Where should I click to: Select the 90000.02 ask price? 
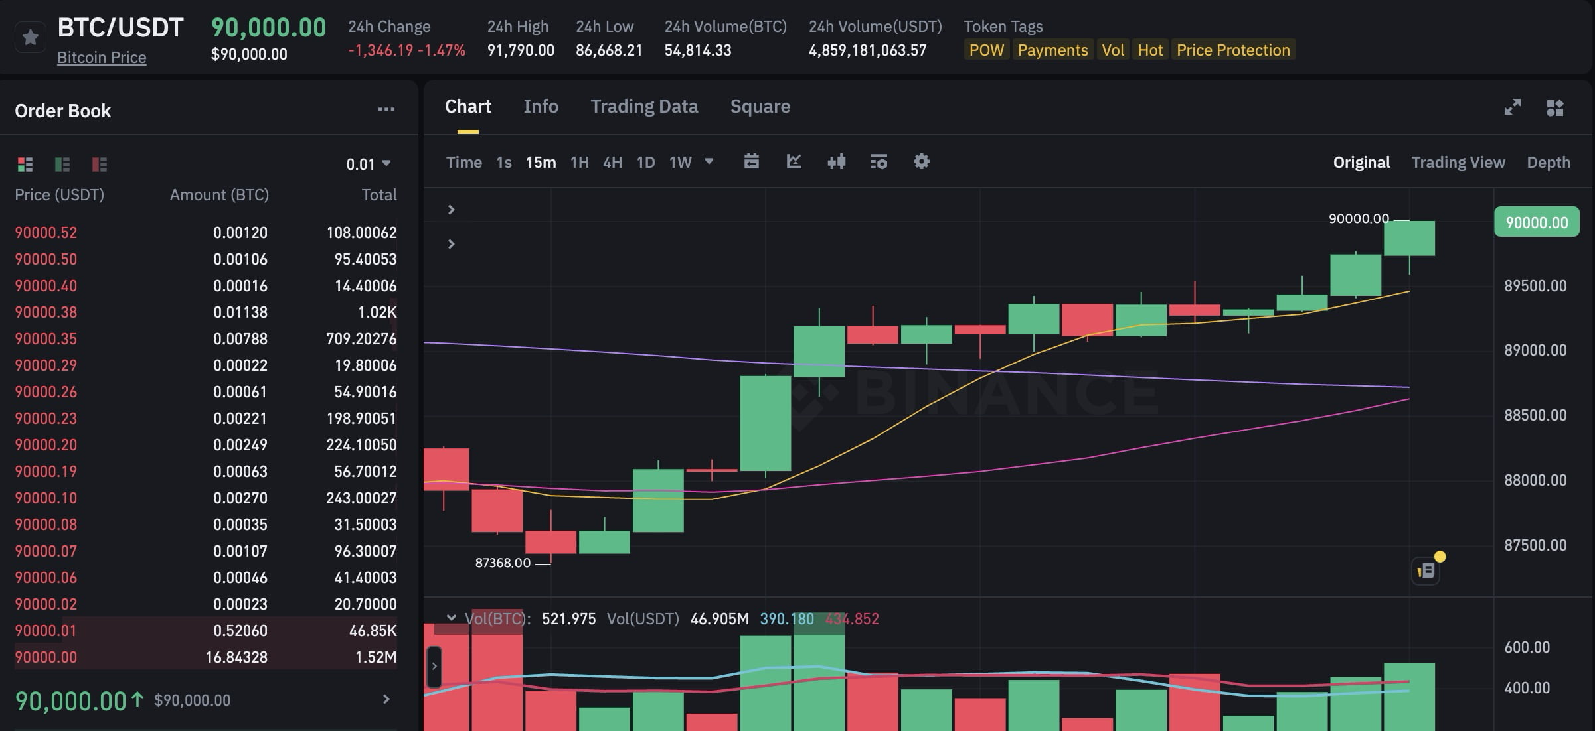46,604
